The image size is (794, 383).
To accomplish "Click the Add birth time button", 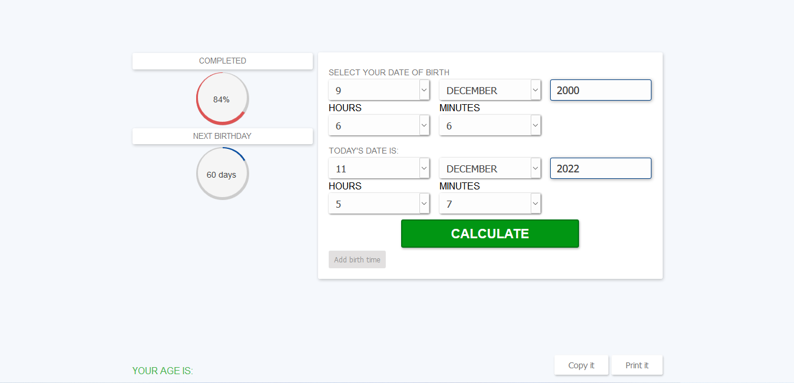I will point(357,259).
